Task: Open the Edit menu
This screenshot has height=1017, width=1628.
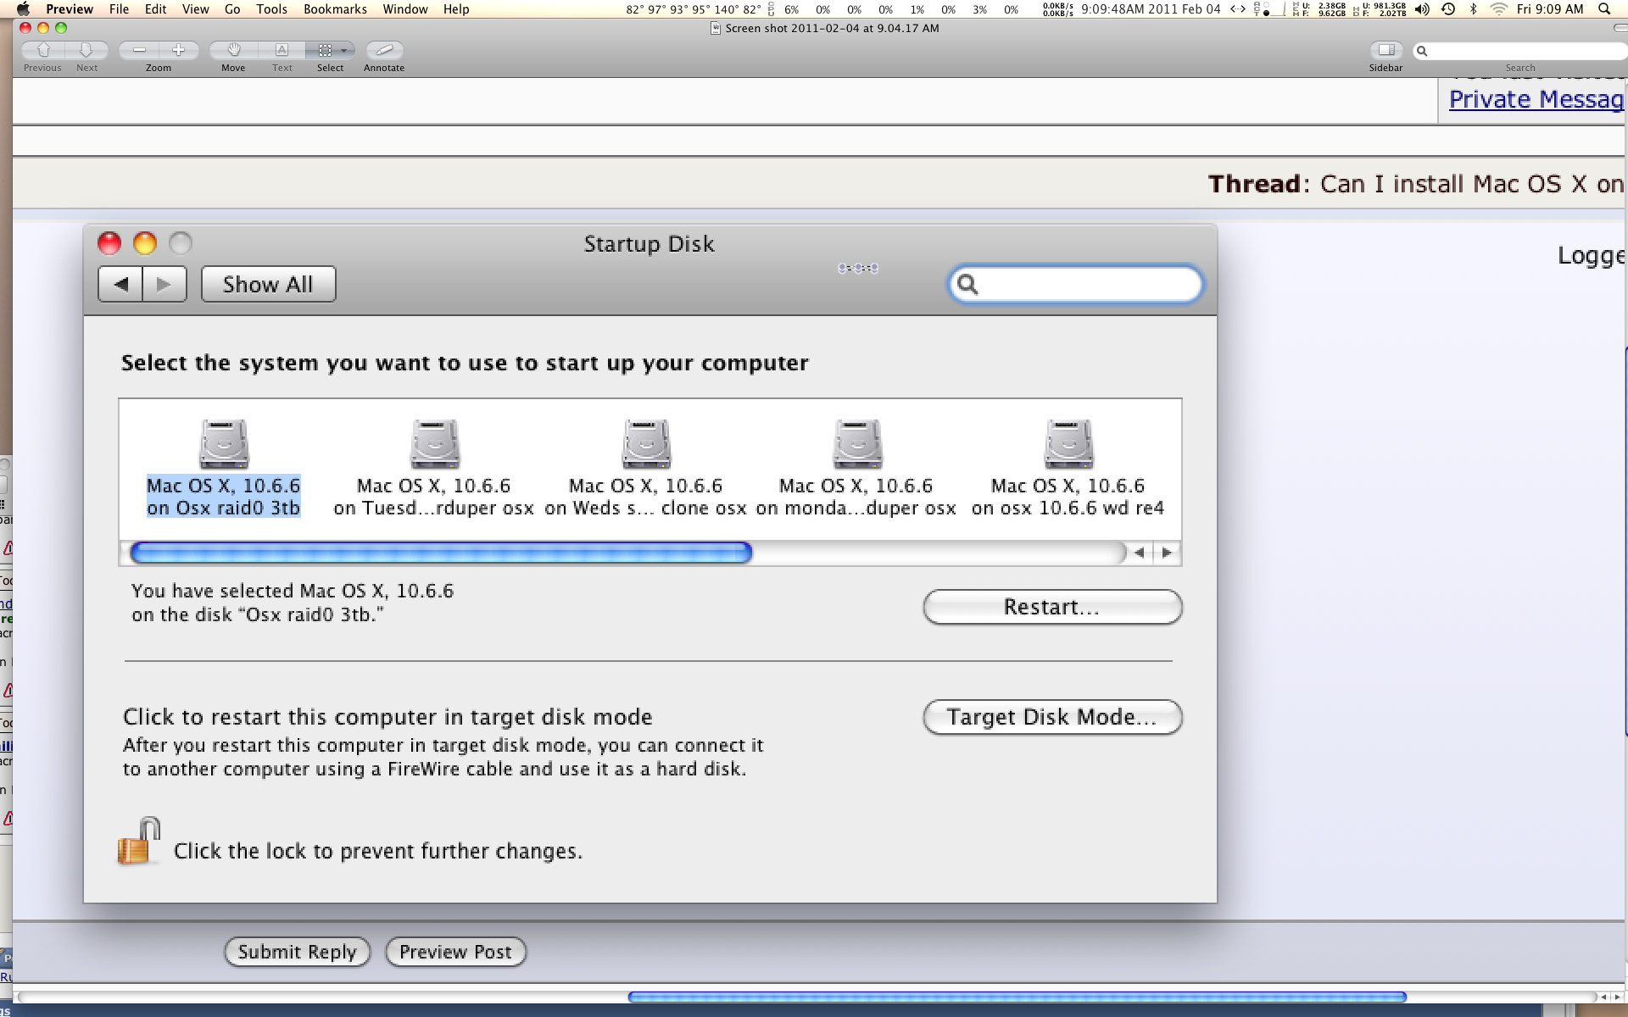Action: coord(156,9)
